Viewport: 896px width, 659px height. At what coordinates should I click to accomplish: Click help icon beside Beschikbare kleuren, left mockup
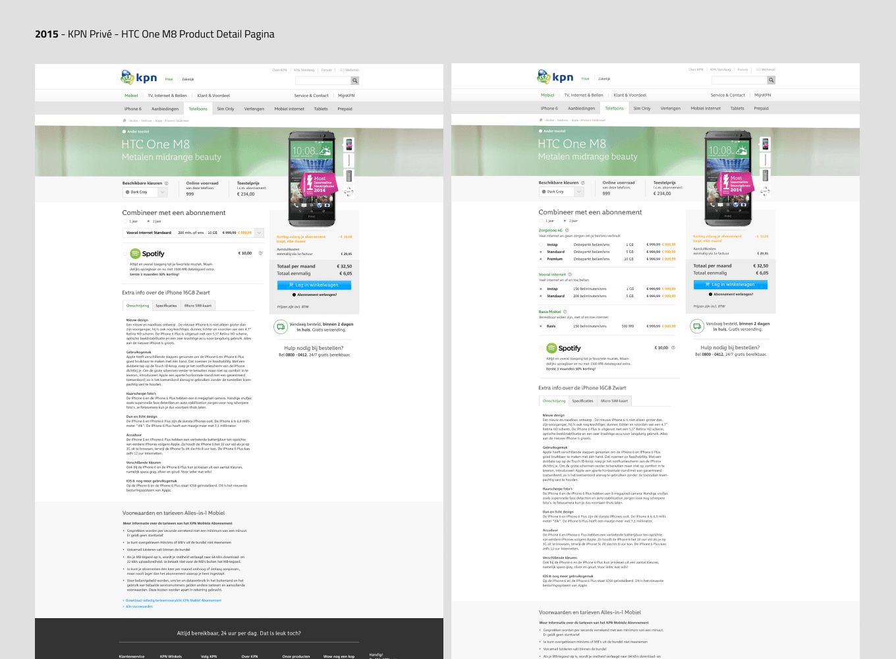(x=166, y=183)
